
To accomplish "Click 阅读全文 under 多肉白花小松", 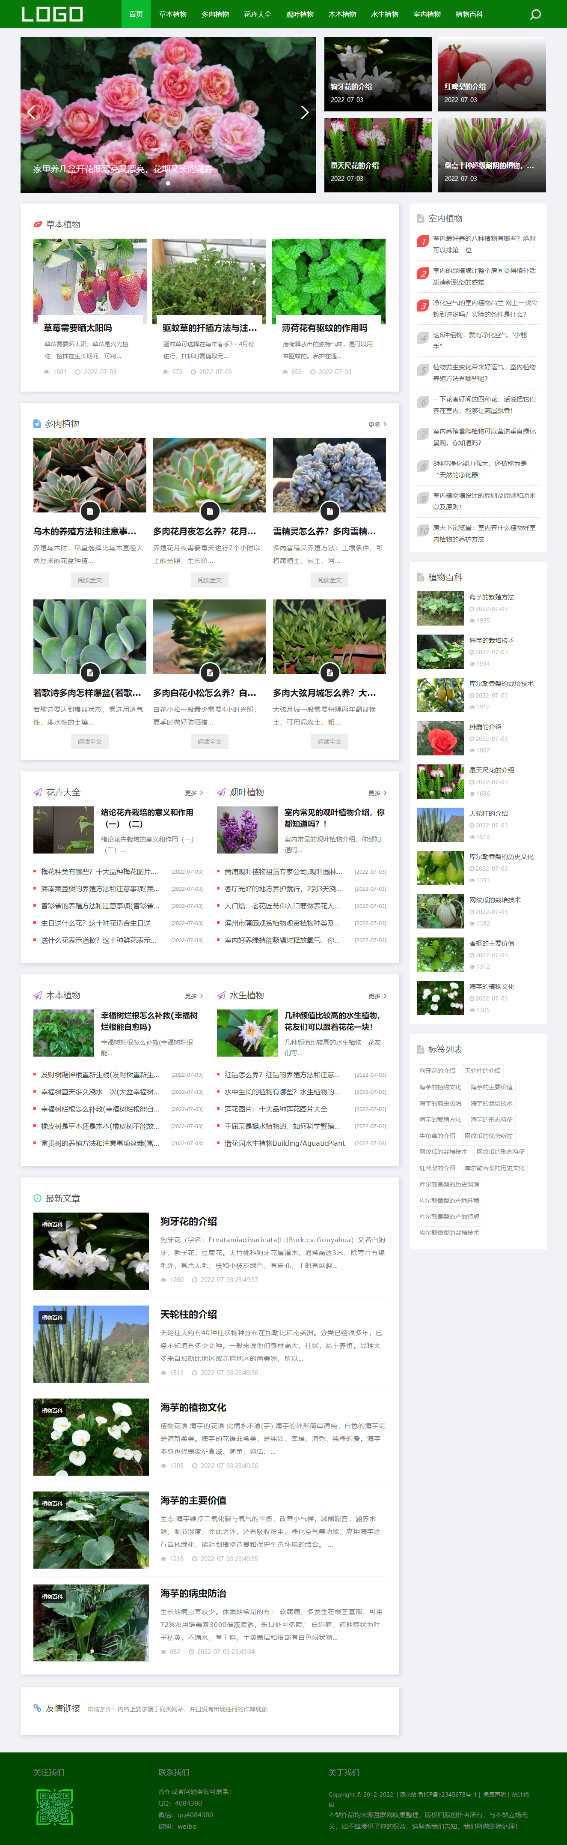I will pos(210,741).
